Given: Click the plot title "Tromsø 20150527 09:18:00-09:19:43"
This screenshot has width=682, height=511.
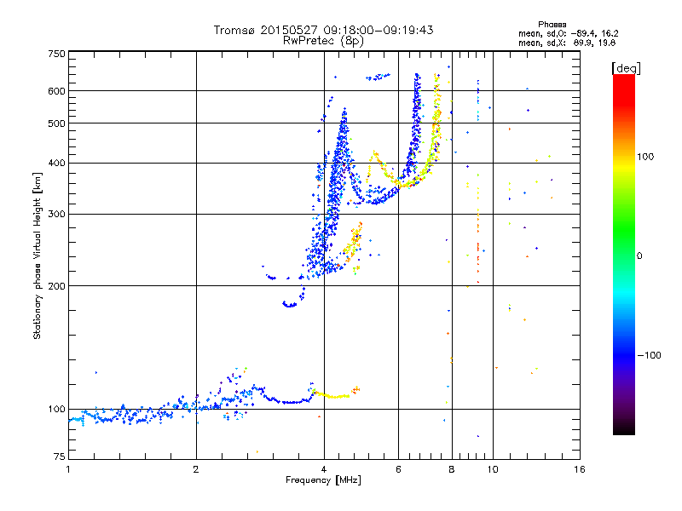Looking at the screenshot, I should (x=323, y=30).
